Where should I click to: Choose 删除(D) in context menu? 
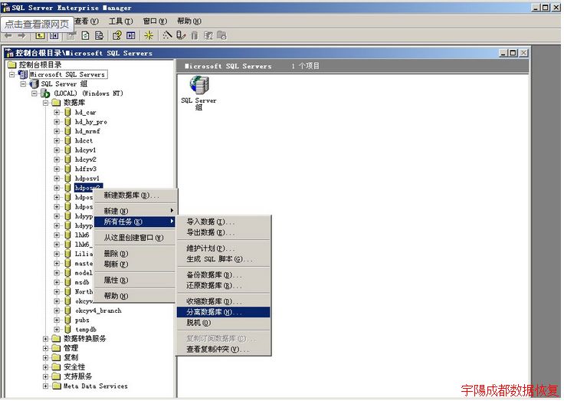(x=136, y=254)
